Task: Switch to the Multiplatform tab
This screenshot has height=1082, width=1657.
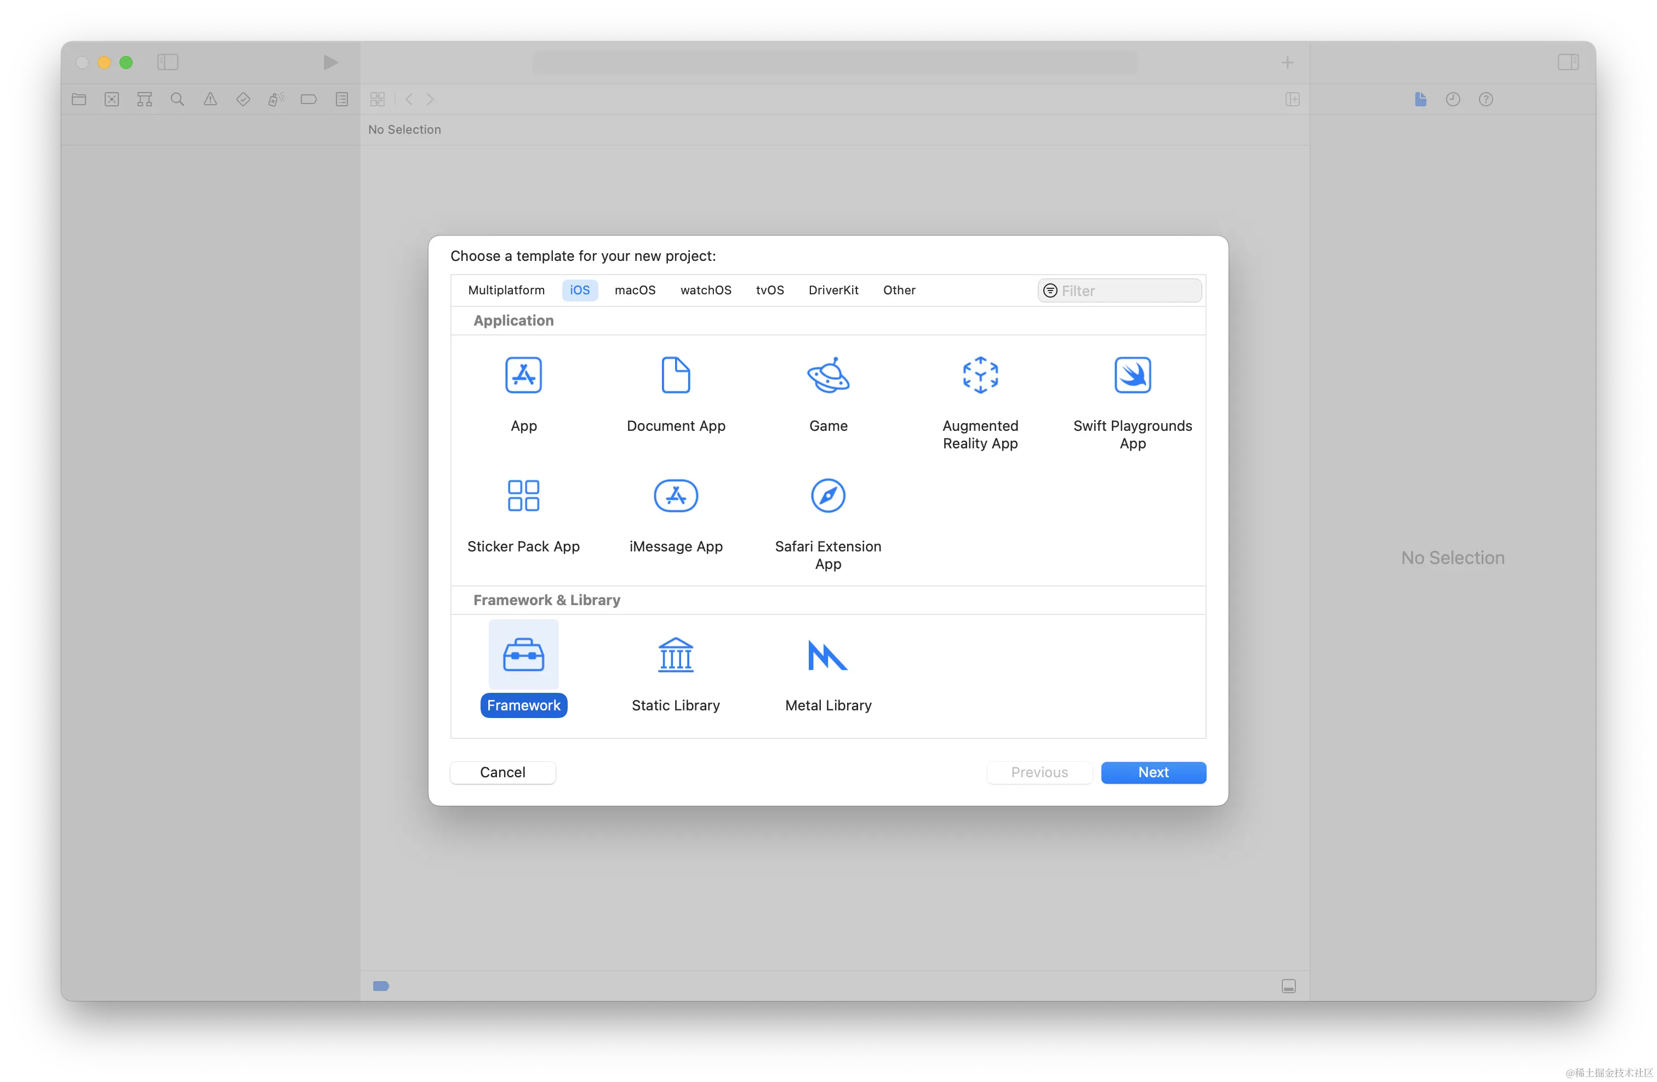Action: click(506, 291)
